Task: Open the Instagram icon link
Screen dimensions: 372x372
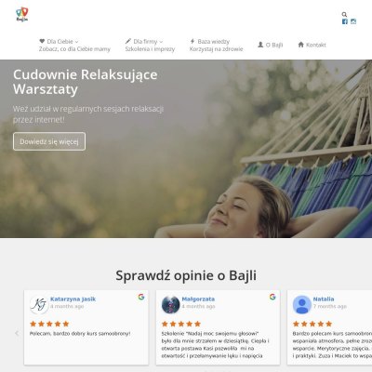Action: [x=353, y=21]
